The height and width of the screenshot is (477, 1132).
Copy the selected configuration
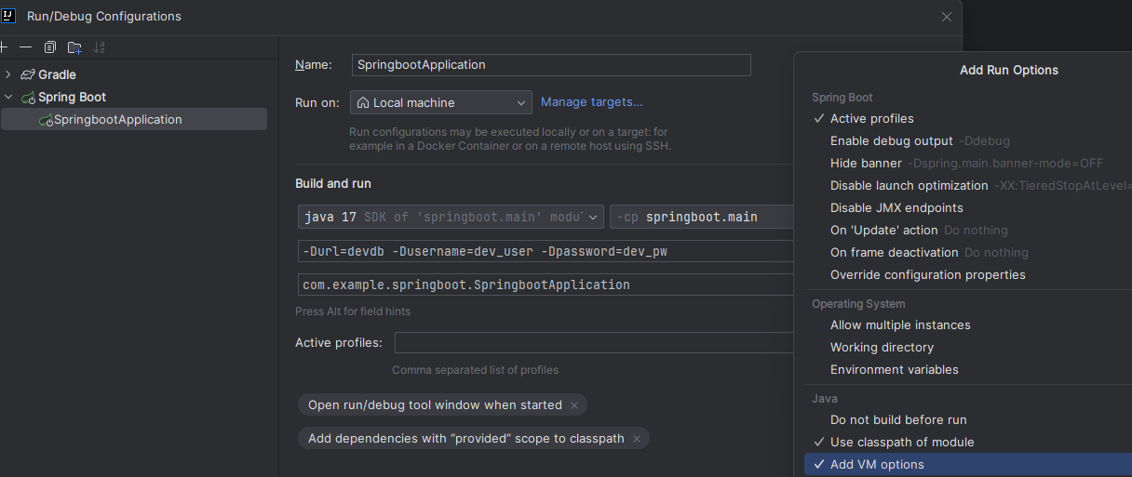tap(50, 46)
